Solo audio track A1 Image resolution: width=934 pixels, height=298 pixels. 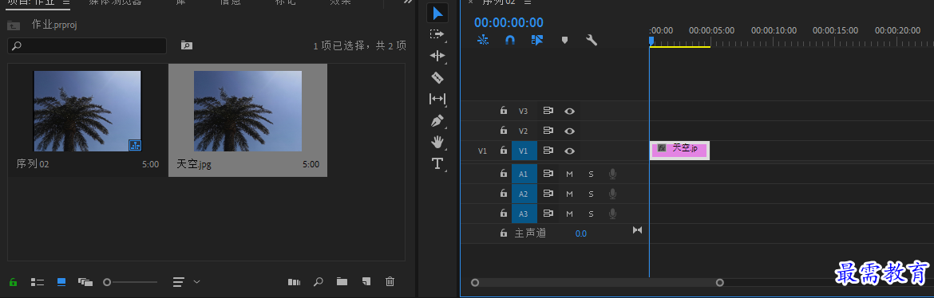pos(591,174)
